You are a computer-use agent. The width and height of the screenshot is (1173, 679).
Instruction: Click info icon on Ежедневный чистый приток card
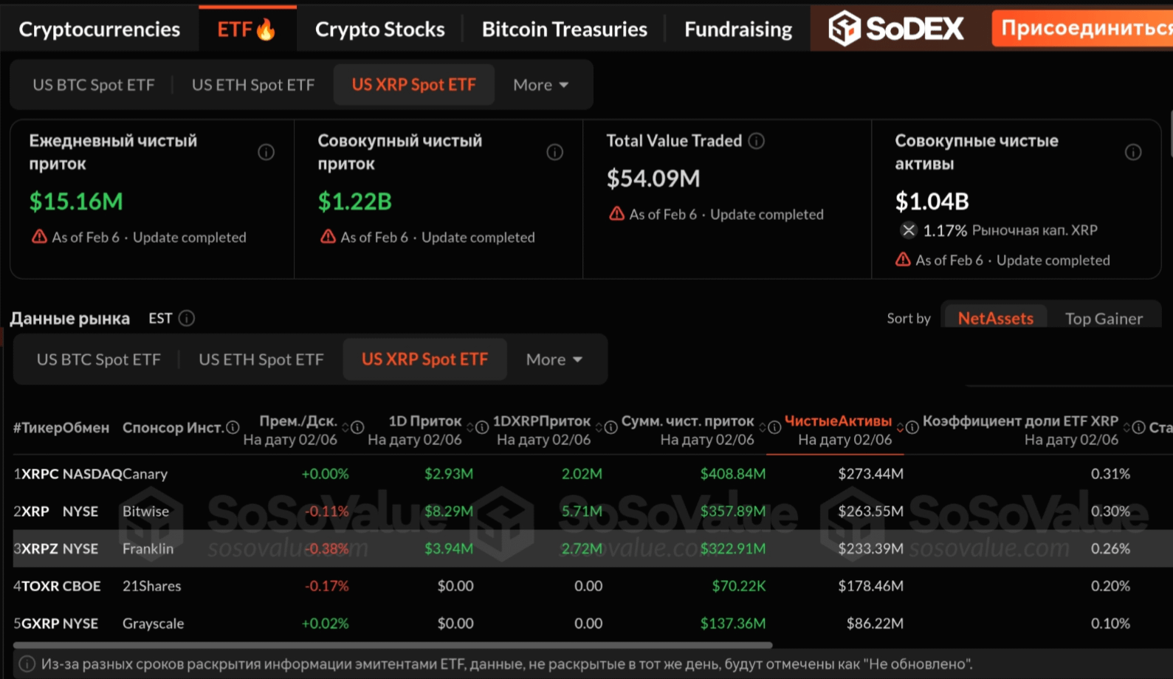pyautogui.click(x=266, y=152)
